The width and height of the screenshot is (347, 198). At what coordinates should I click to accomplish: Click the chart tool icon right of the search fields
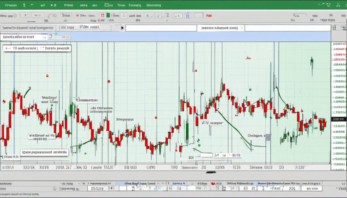point(334,28)
